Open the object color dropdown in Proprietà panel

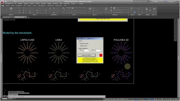121,8
